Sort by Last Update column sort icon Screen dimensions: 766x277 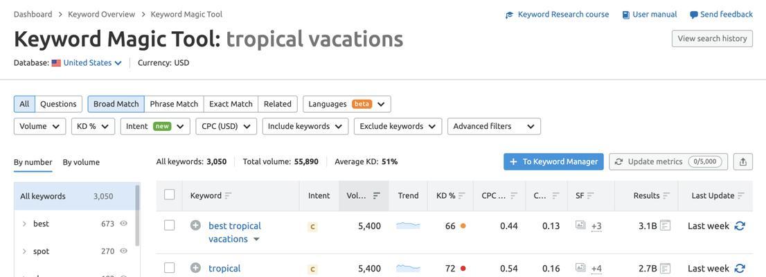coord(741,195)
